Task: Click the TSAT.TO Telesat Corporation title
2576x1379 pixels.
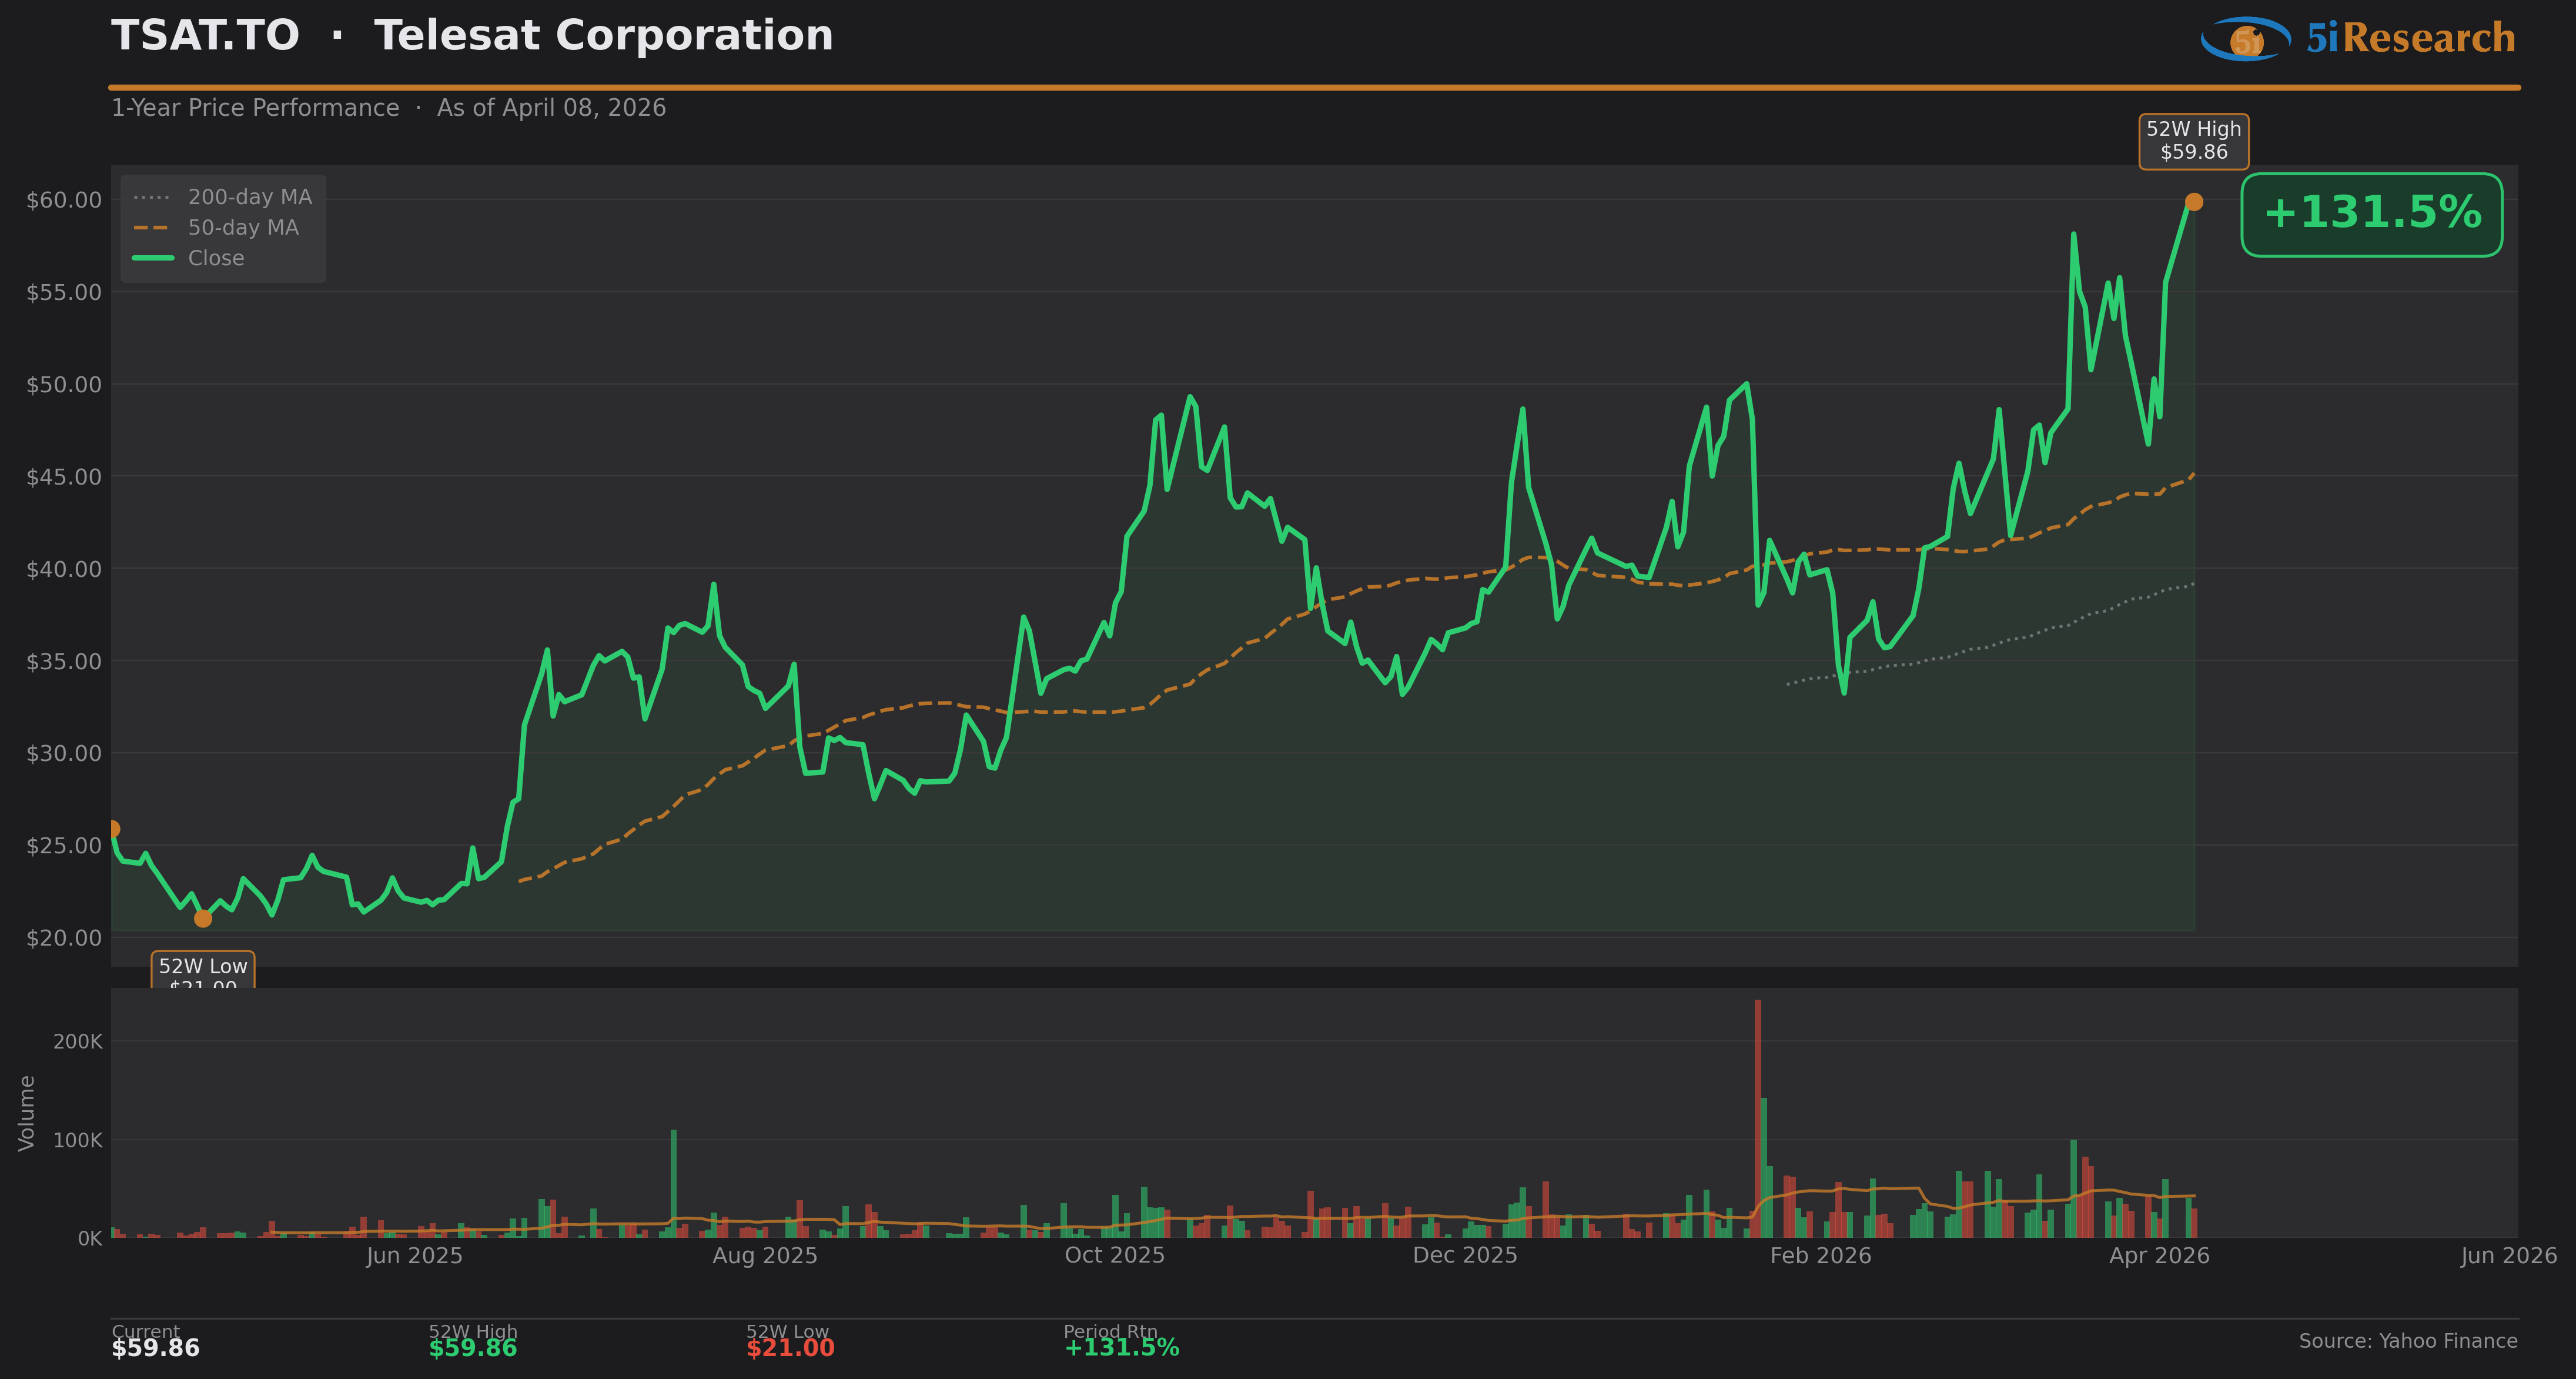Action: tap(472, 36)
